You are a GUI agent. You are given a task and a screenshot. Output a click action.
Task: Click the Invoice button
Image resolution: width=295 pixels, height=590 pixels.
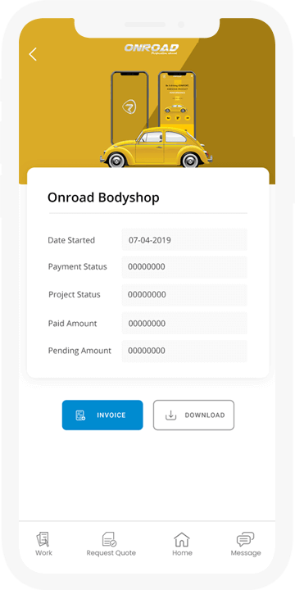click(102, 415)
